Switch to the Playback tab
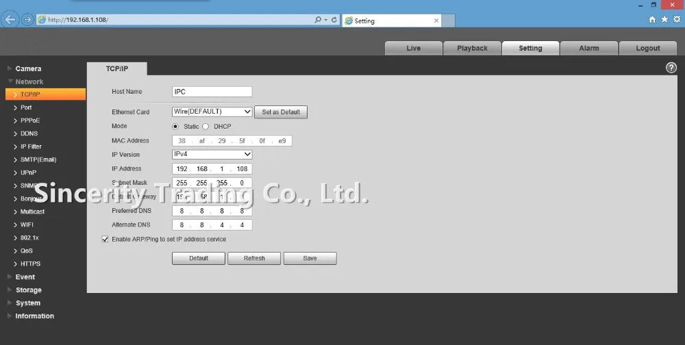The image size is (685, 345). click(472, 48)
